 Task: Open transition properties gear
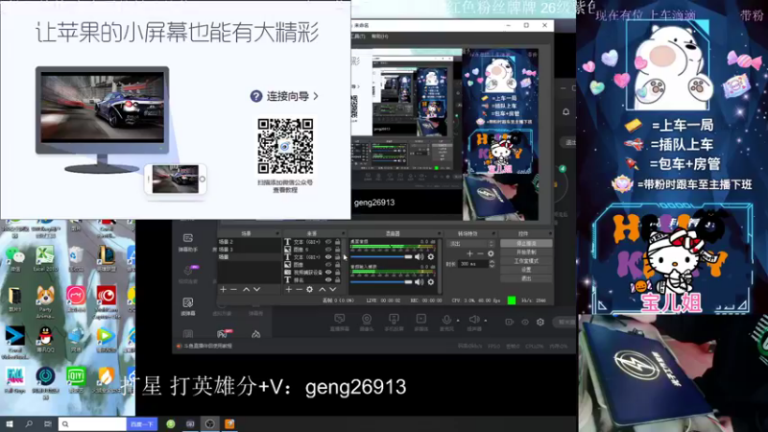click(x=491, y=253)
